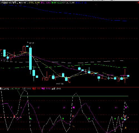Screen dimensions: 139x133
Task: Select the large cyan crash candlestick
Action: (30, 59)
